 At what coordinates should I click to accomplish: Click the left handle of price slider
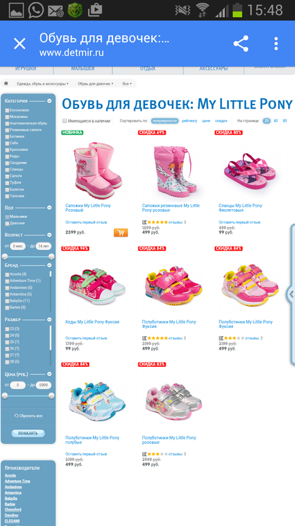click(5, 396)
